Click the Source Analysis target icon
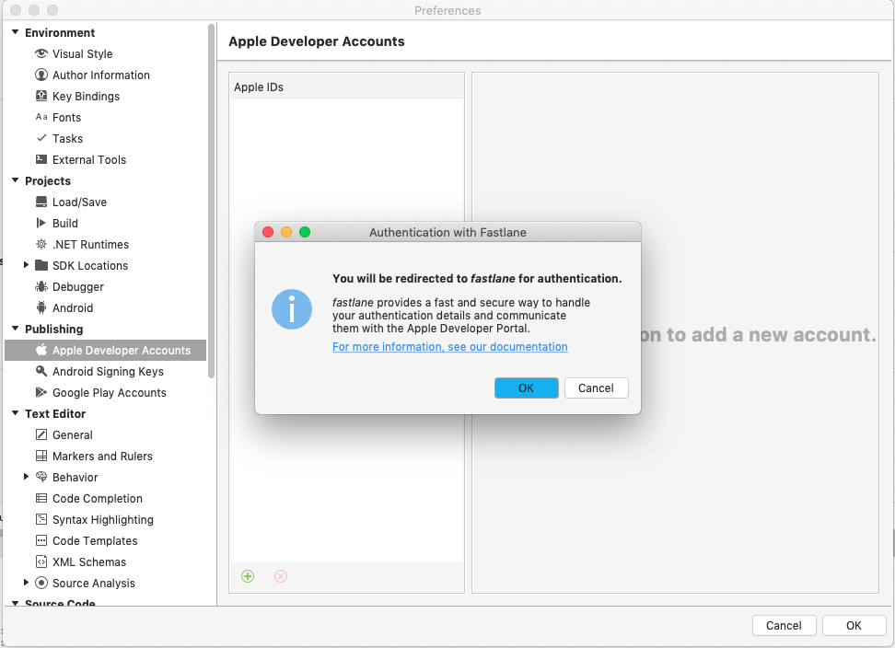Screen dimensions: 895x648 click(41, 583)
